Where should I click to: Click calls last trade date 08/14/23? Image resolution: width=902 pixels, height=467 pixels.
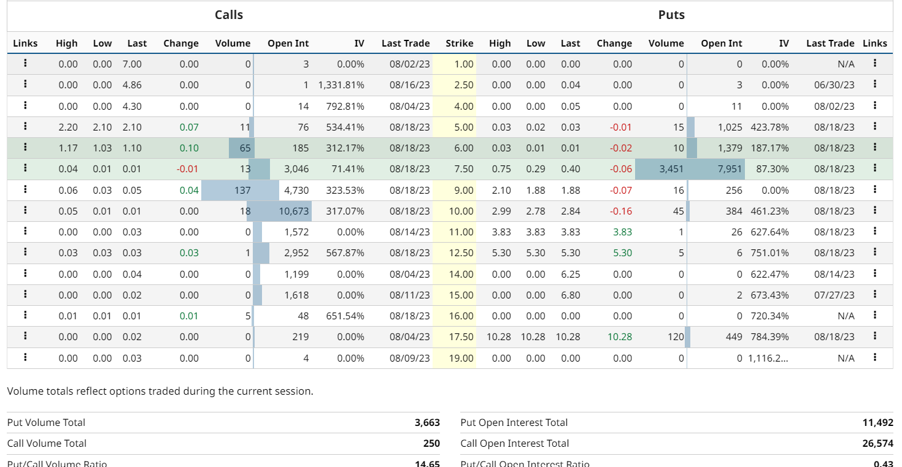[410, 232]
